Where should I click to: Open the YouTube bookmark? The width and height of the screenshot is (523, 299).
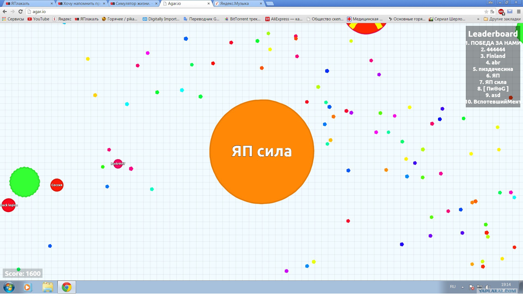click(x=38, y=19)
